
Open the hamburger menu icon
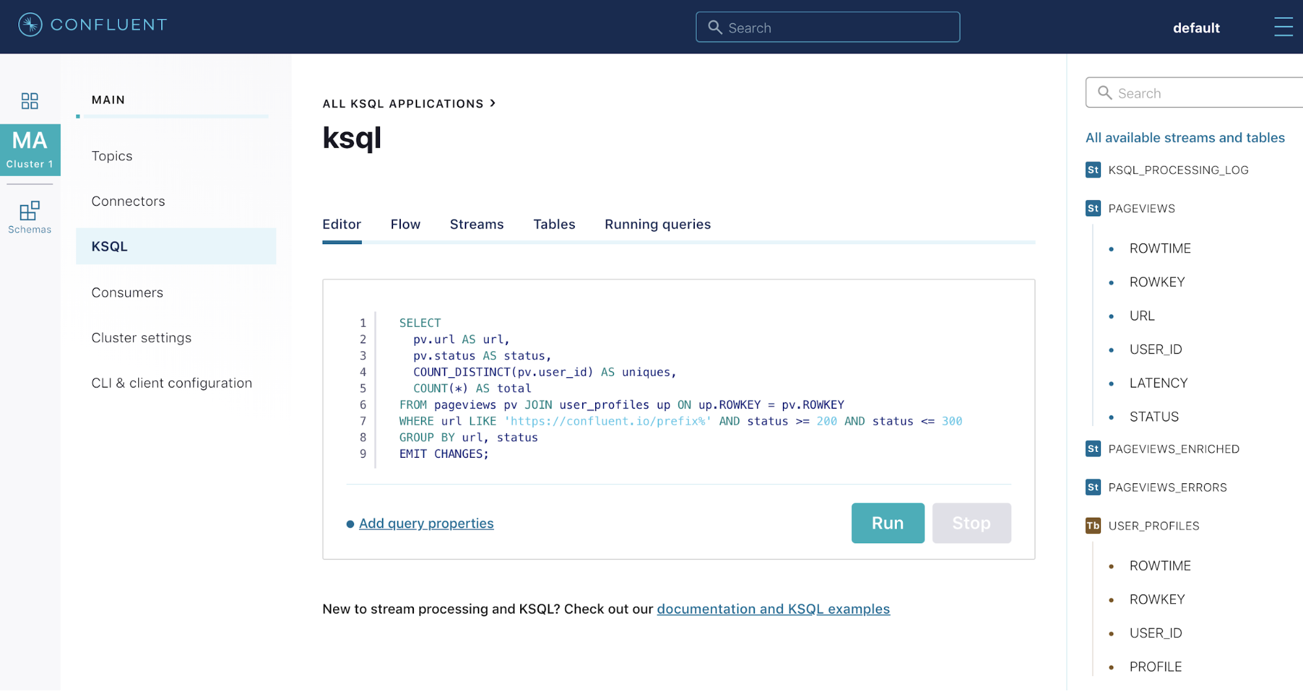click(1283, 27)
